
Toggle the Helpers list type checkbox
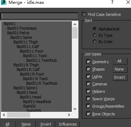click(x=88, y=91)
